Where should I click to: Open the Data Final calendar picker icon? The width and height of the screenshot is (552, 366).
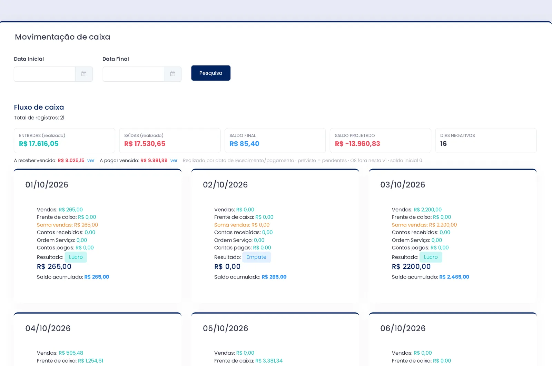[173, 74]
